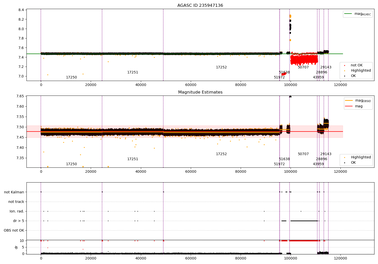This screenshot has width=378, height=264.
Task: Click the 8.2 y-axis tick label
Action: click(21, 20)
